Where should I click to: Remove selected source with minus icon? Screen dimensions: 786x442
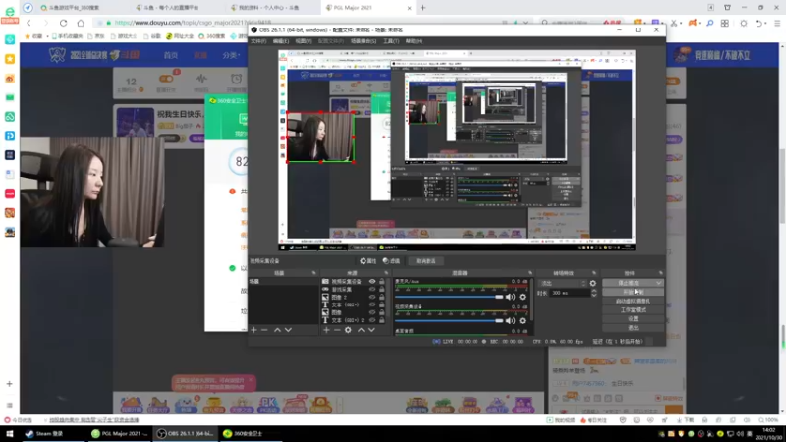pos(337,330)
